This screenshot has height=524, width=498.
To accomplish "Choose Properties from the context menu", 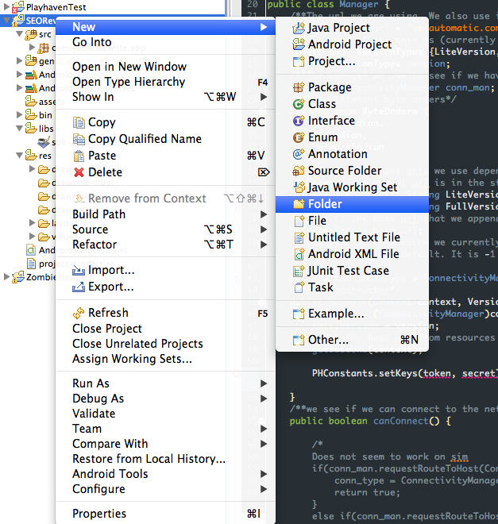I will coord(98,514).
